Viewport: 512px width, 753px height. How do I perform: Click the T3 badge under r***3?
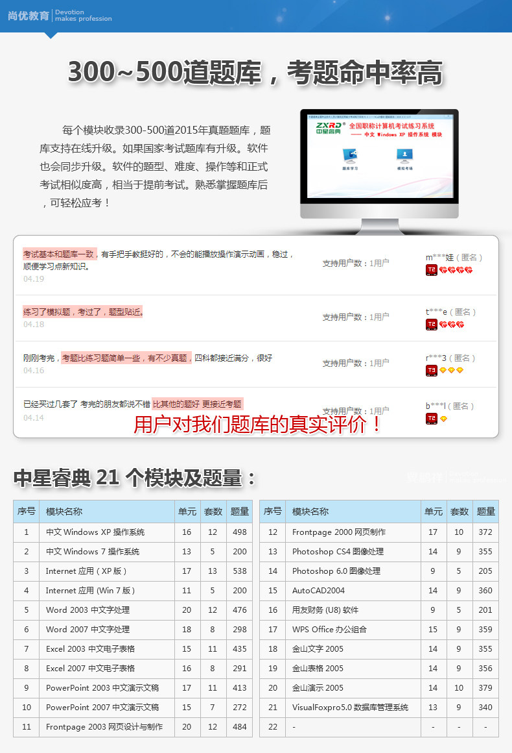(432, 370)
